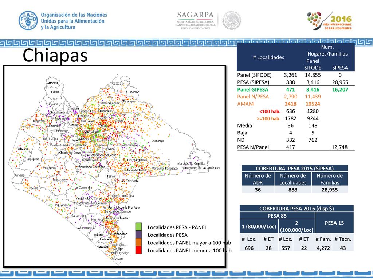Click the "Reforma" label on the map
Viewport: 373px width, 279px height.
[52, 83]
